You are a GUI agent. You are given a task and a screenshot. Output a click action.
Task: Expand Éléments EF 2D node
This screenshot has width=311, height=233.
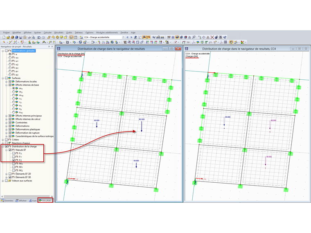pos(7,174)
